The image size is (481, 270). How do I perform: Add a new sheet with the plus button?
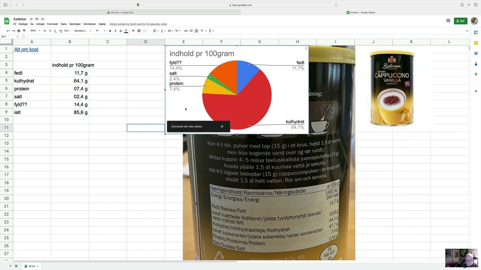[10, 266]
